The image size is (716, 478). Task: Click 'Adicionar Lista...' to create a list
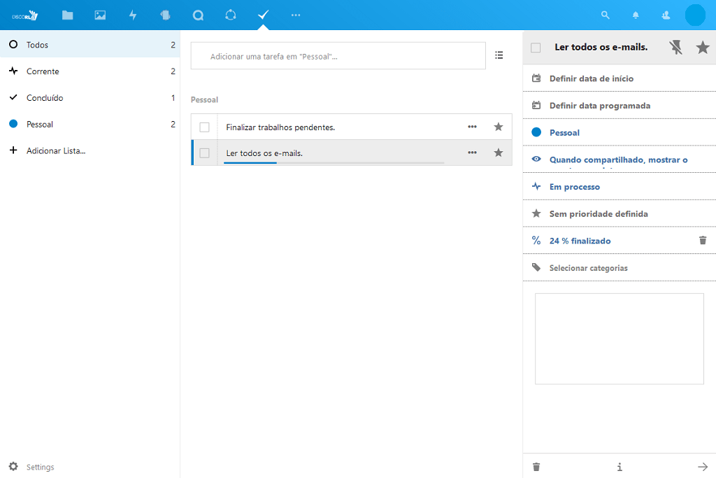pyautogui.click(x=56, y=150)
